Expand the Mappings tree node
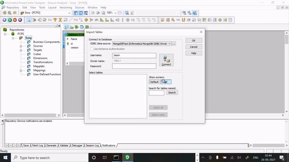The image size is (289, 162). pyautogui.click(x=21, y=70)
